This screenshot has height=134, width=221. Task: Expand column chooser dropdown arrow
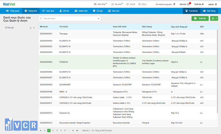tap(216, 18)
